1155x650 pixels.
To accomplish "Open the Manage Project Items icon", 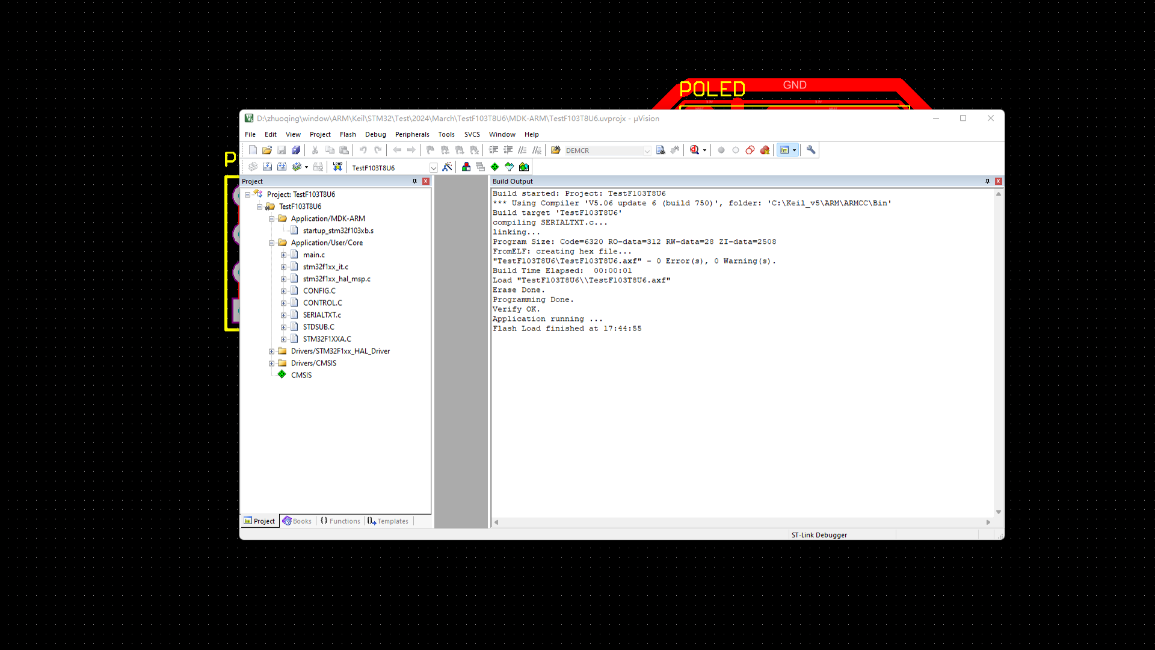I will coord(466,167).
